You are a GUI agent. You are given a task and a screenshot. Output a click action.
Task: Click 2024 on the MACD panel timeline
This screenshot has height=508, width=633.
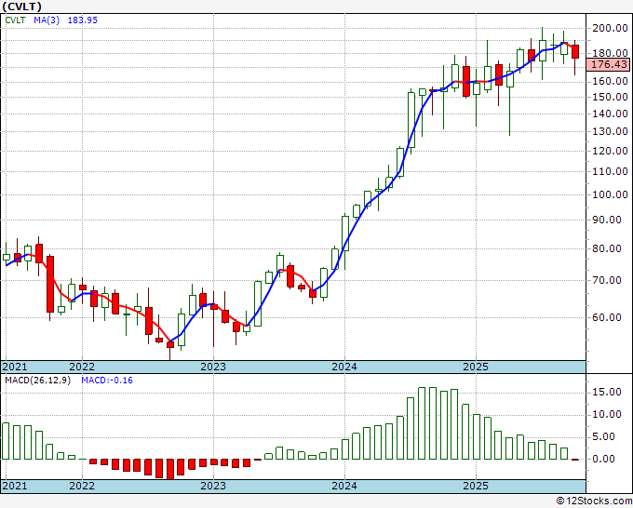pos(344,487)
